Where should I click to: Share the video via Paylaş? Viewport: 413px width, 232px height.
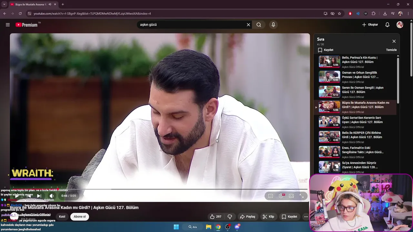tap(247, 217)
